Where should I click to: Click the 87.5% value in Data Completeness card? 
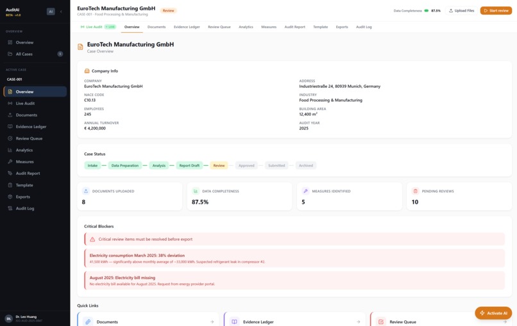click(200, 202)
